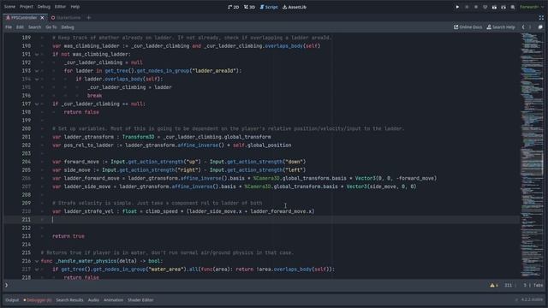Toggle distraction-free mode icon
This screenshot has height=308, width=548.
[541, 17]
